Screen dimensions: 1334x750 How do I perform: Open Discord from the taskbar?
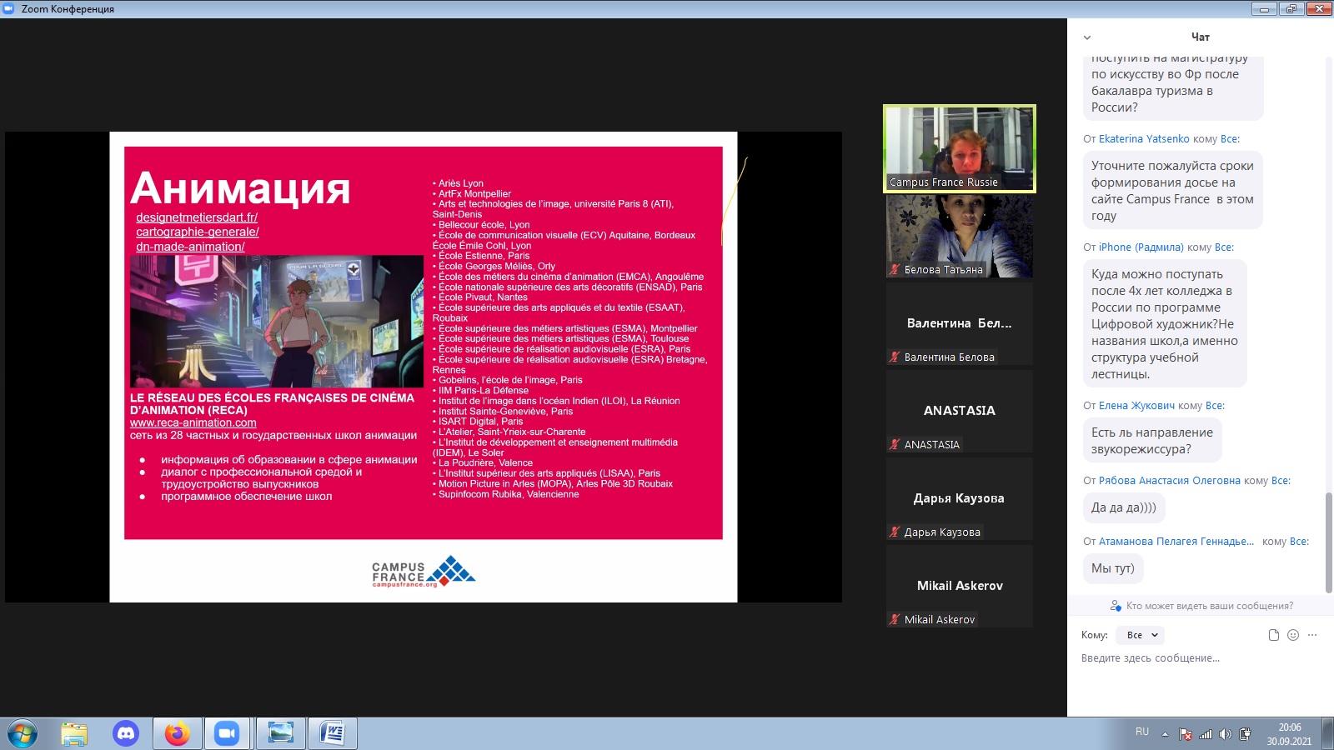point(126,733)
